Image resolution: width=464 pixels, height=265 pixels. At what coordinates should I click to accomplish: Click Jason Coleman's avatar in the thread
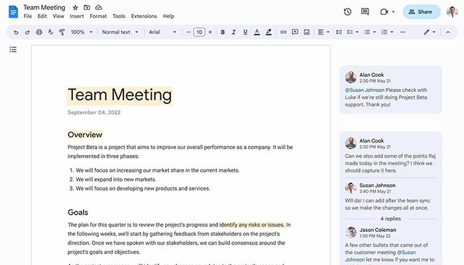tap(351, 232)
